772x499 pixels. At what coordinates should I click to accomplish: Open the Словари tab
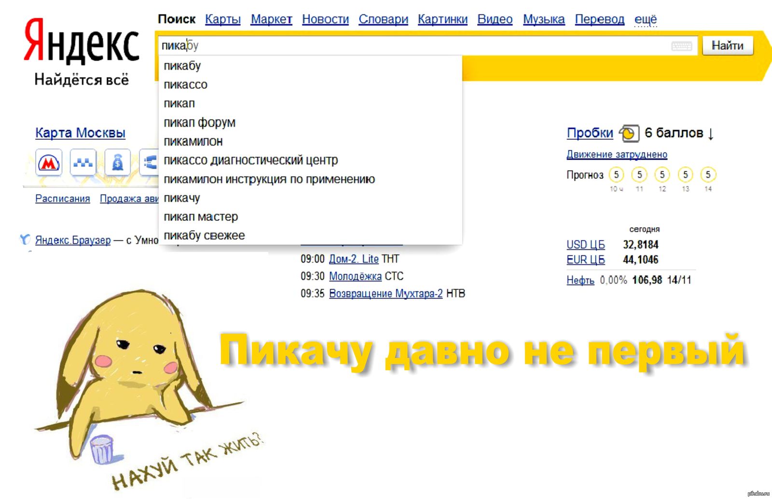pyautogui.click(x=383, y=19)
